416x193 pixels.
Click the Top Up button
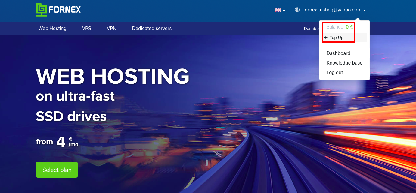[345, 38]
